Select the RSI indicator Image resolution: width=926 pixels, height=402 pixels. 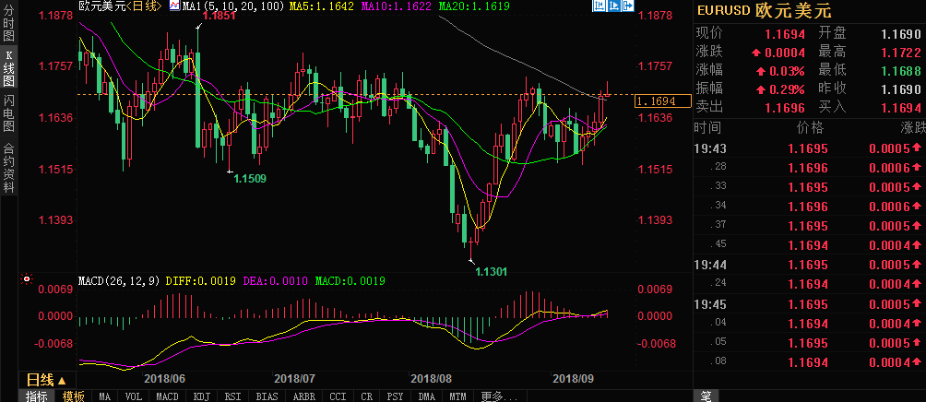[x=232, y=396]
